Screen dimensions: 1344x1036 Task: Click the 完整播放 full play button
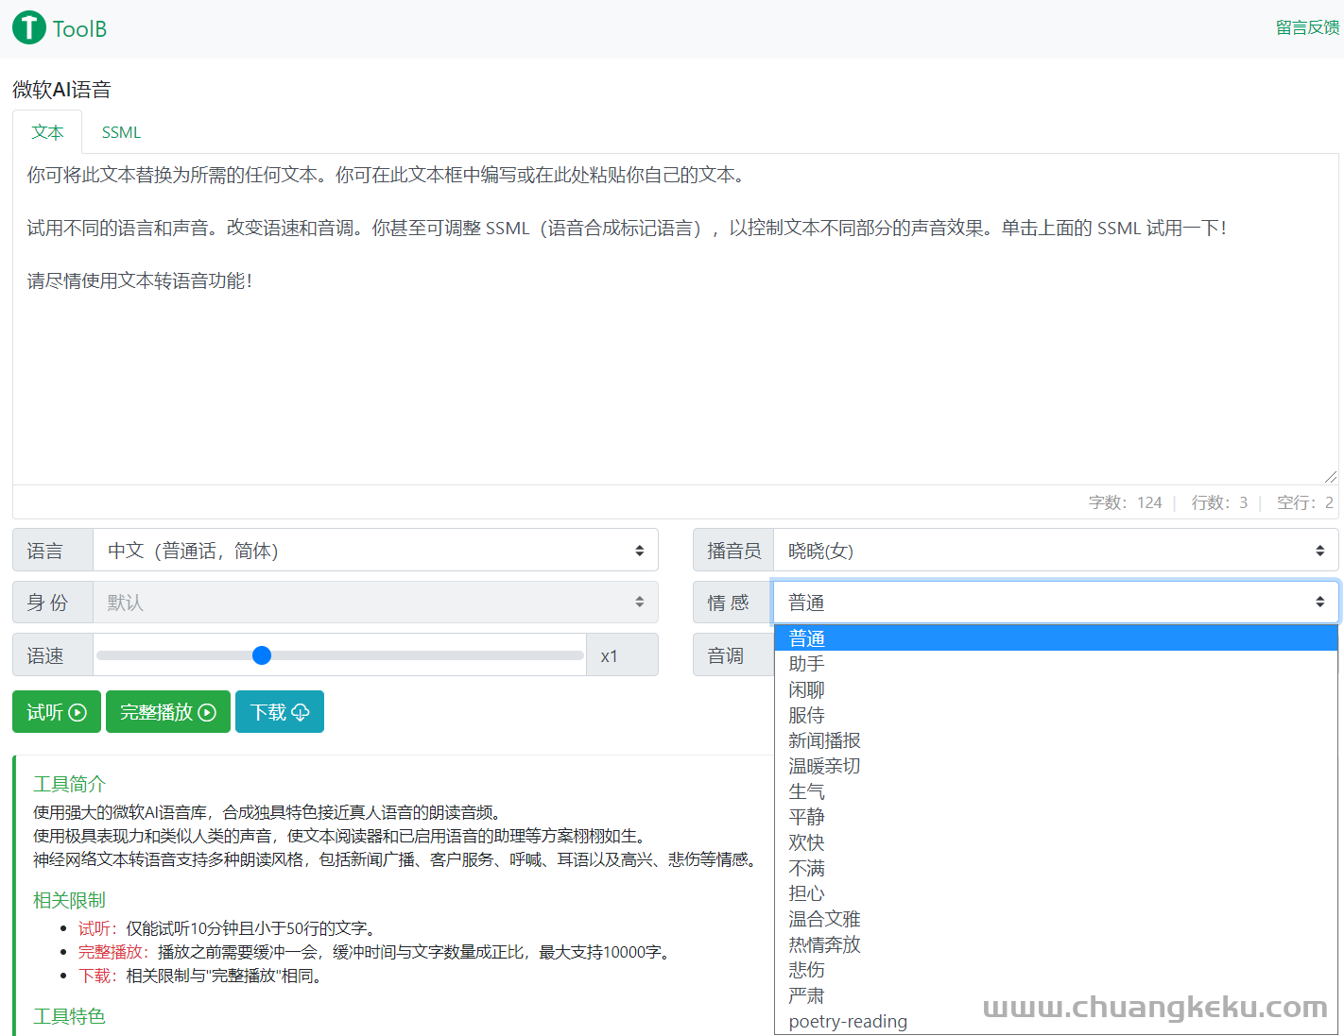tap(168, 712)
